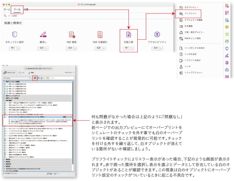The height and width of the screenshot is (181, 234).
Task: Open the 印刷工程 (Print Production) tool icon
Action: click(x=128, y=34)
